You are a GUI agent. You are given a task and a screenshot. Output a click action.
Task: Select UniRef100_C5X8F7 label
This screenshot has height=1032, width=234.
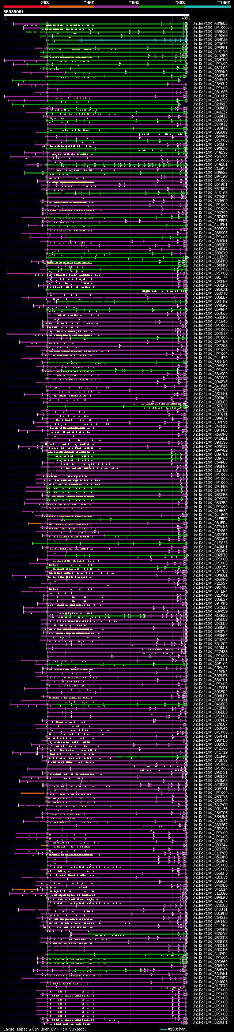pyautogui.click(x=210, y=144)
